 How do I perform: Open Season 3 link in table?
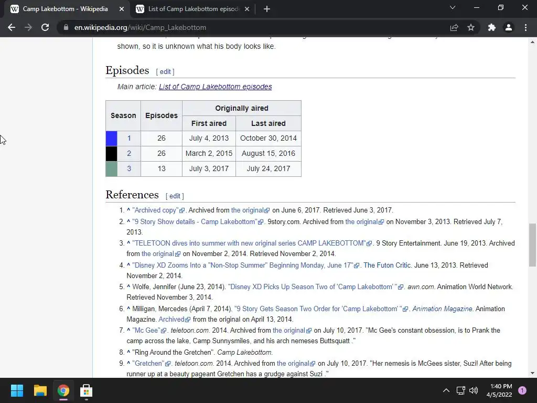tap(129, 168)
